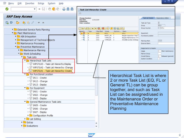Image resolution: width=184 pixels, height=138 pixels.
Task: Expand the Extended Service Parts Planning folder
Action: (x=13, y=29)
